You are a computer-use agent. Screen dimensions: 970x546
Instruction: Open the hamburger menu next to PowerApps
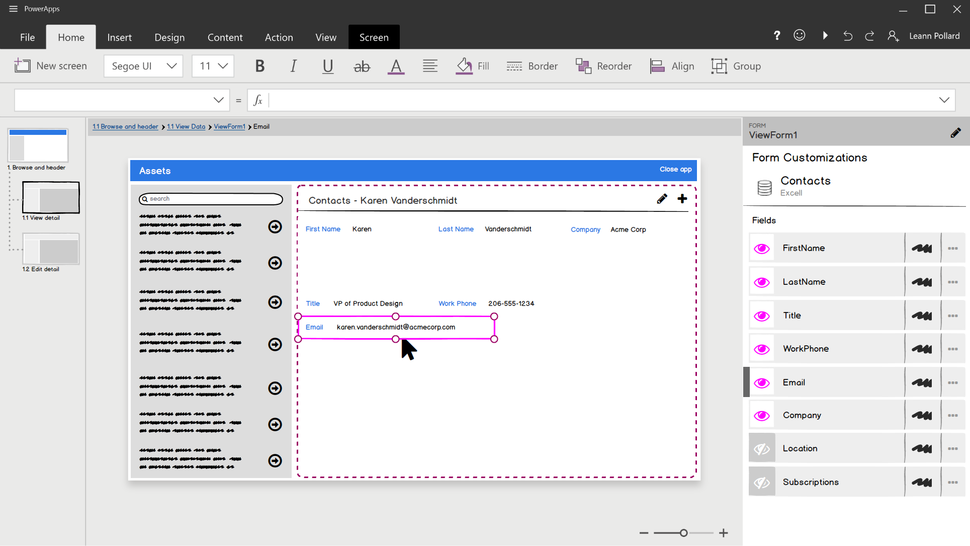pos(13,9)
